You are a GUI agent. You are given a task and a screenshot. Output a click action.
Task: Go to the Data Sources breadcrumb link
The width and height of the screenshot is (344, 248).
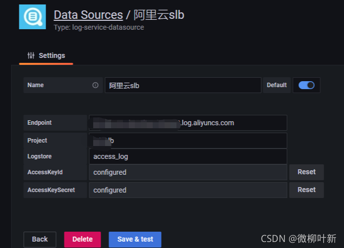(x=88, y=15)
